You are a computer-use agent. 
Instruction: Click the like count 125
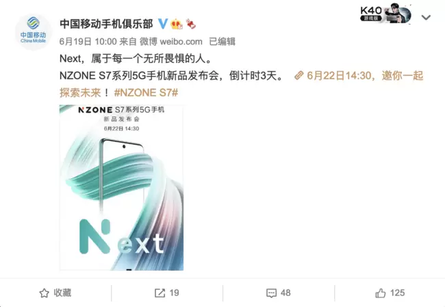397,293
